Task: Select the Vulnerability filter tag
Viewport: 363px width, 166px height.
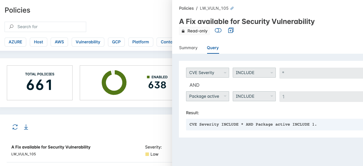Action: coord(88,42)
